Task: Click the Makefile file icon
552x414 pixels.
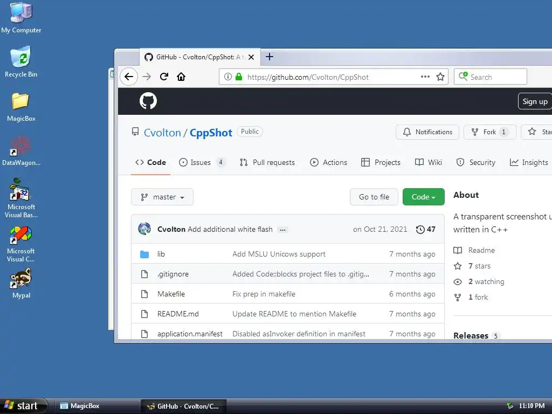Action: coord(144,294)
